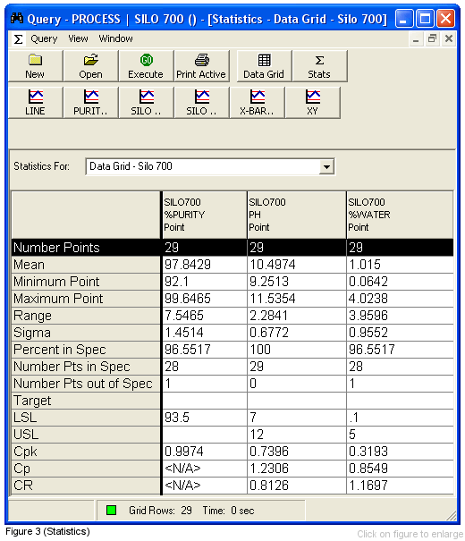Click the PH USL value 12
Image resolution: width=465 pixels, height=541 pixels.
tap(297, 435)
